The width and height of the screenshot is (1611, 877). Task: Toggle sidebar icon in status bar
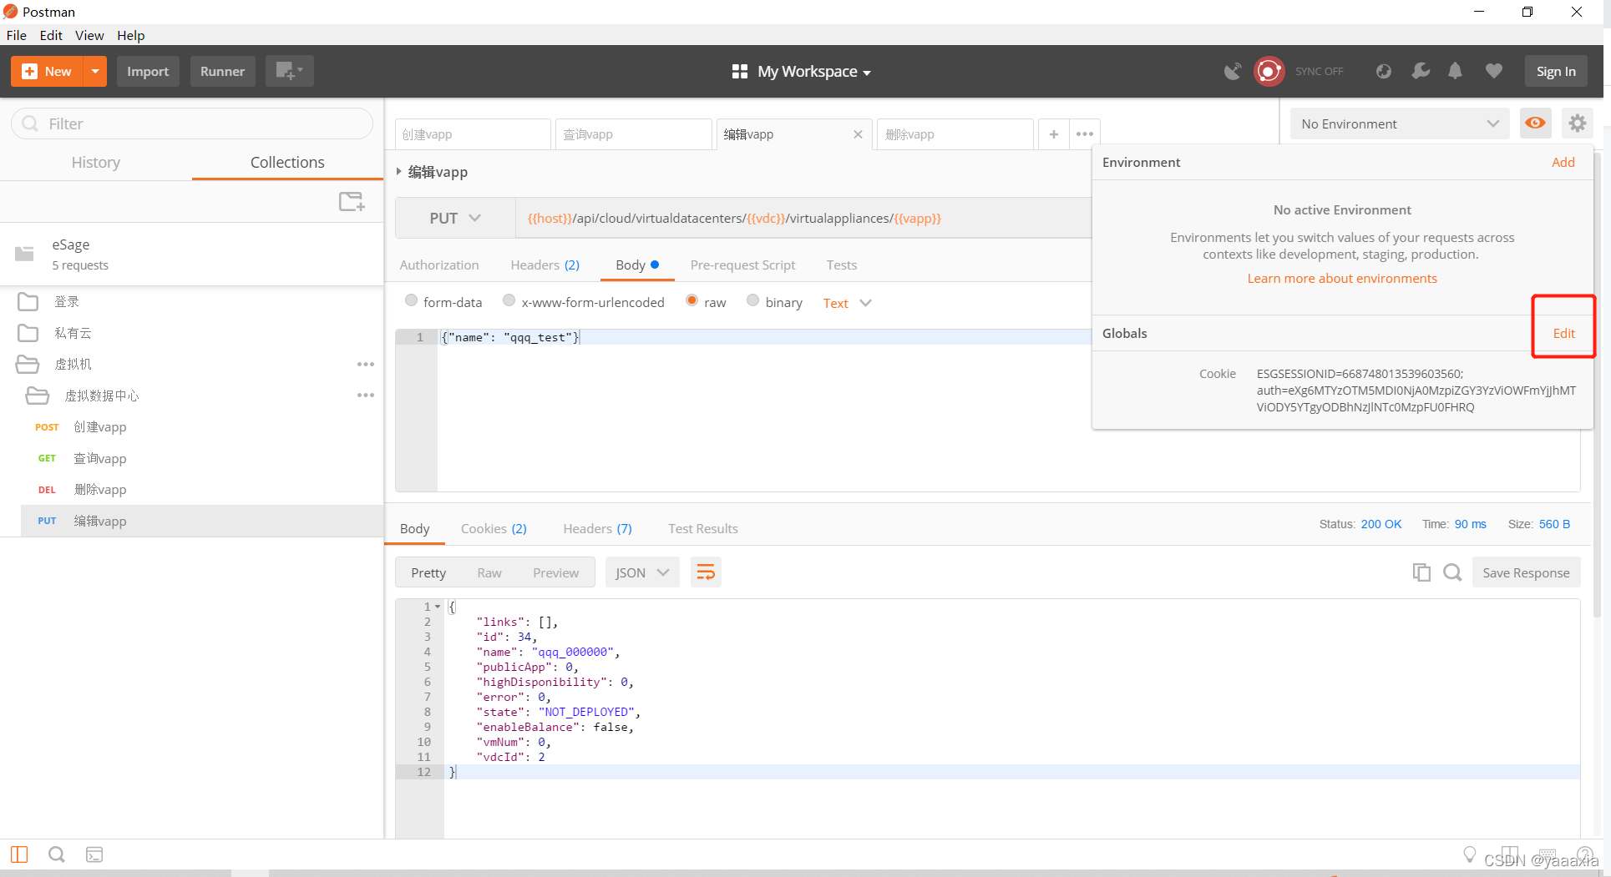tap(19, 854)
